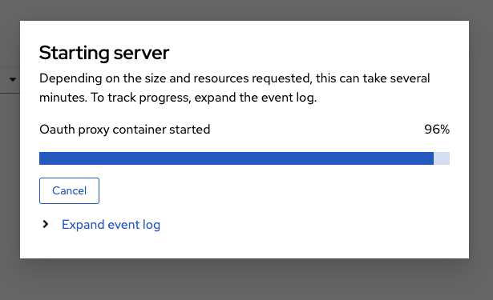Open the Expand event log link
Screen dimensions: 493x300
click(x=111, y=225)
